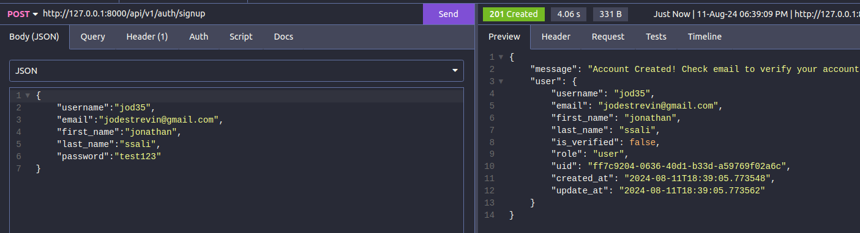The width and height of the screenshot is (860, 233).
Task: Click the "test123" password value
Action: tap(140, 157)
